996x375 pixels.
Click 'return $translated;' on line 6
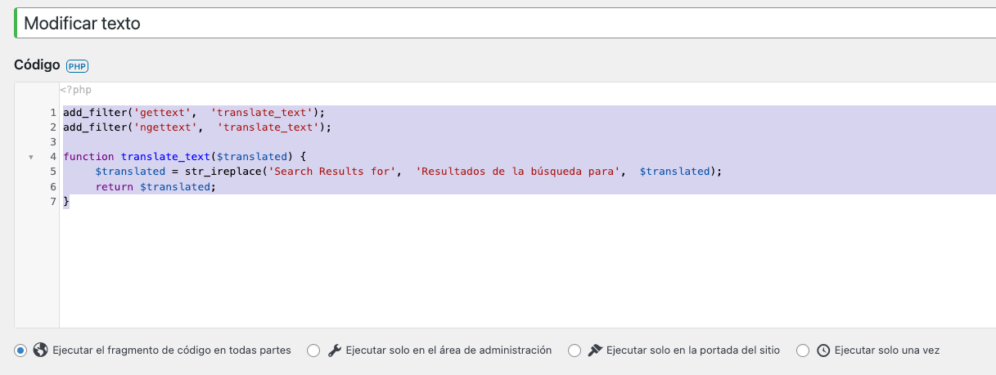pyautogui.click(x=155, y=186)
